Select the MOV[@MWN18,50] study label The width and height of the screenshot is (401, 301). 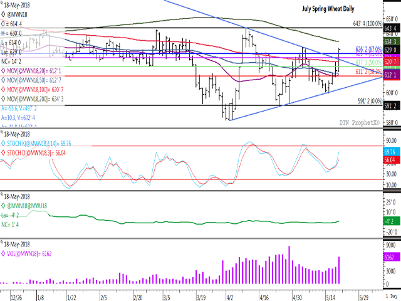[x=34, y=80]
